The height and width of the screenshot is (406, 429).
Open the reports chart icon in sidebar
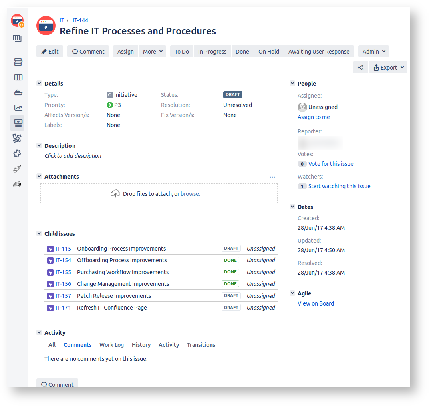18,108
